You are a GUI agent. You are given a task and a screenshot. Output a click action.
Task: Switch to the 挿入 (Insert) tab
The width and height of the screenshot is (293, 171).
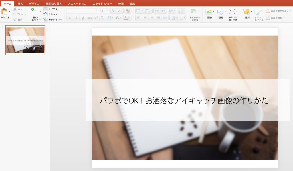20,4
